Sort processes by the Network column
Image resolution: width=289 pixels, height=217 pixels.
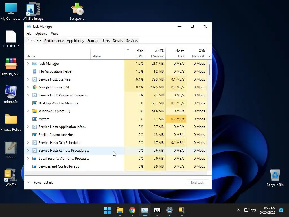tap(196, 53)
